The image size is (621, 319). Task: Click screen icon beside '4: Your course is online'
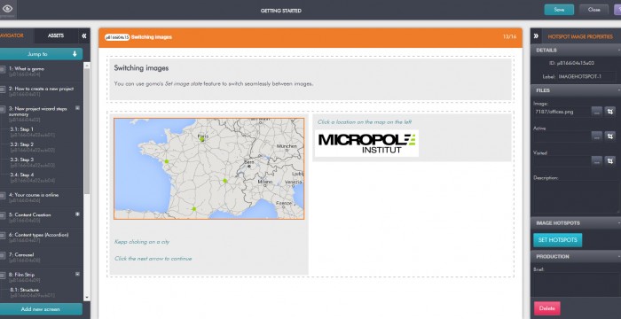tap(3, 196)
